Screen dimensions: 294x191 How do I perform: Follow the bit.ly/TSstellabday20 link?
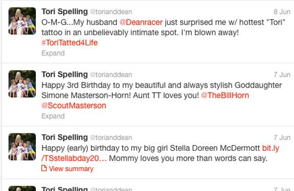coord(161,153)
